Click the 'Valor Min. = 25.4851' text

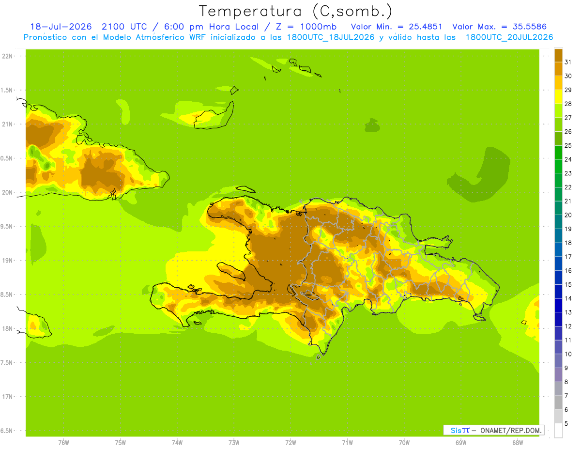[397, 27]
